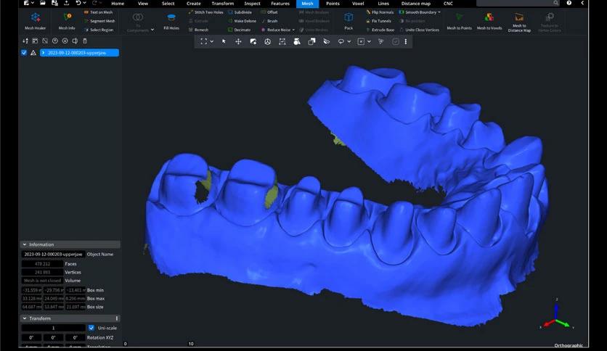Click the Segment Mesh button
This screenshot has height=351, width=607.
point(99,21)
